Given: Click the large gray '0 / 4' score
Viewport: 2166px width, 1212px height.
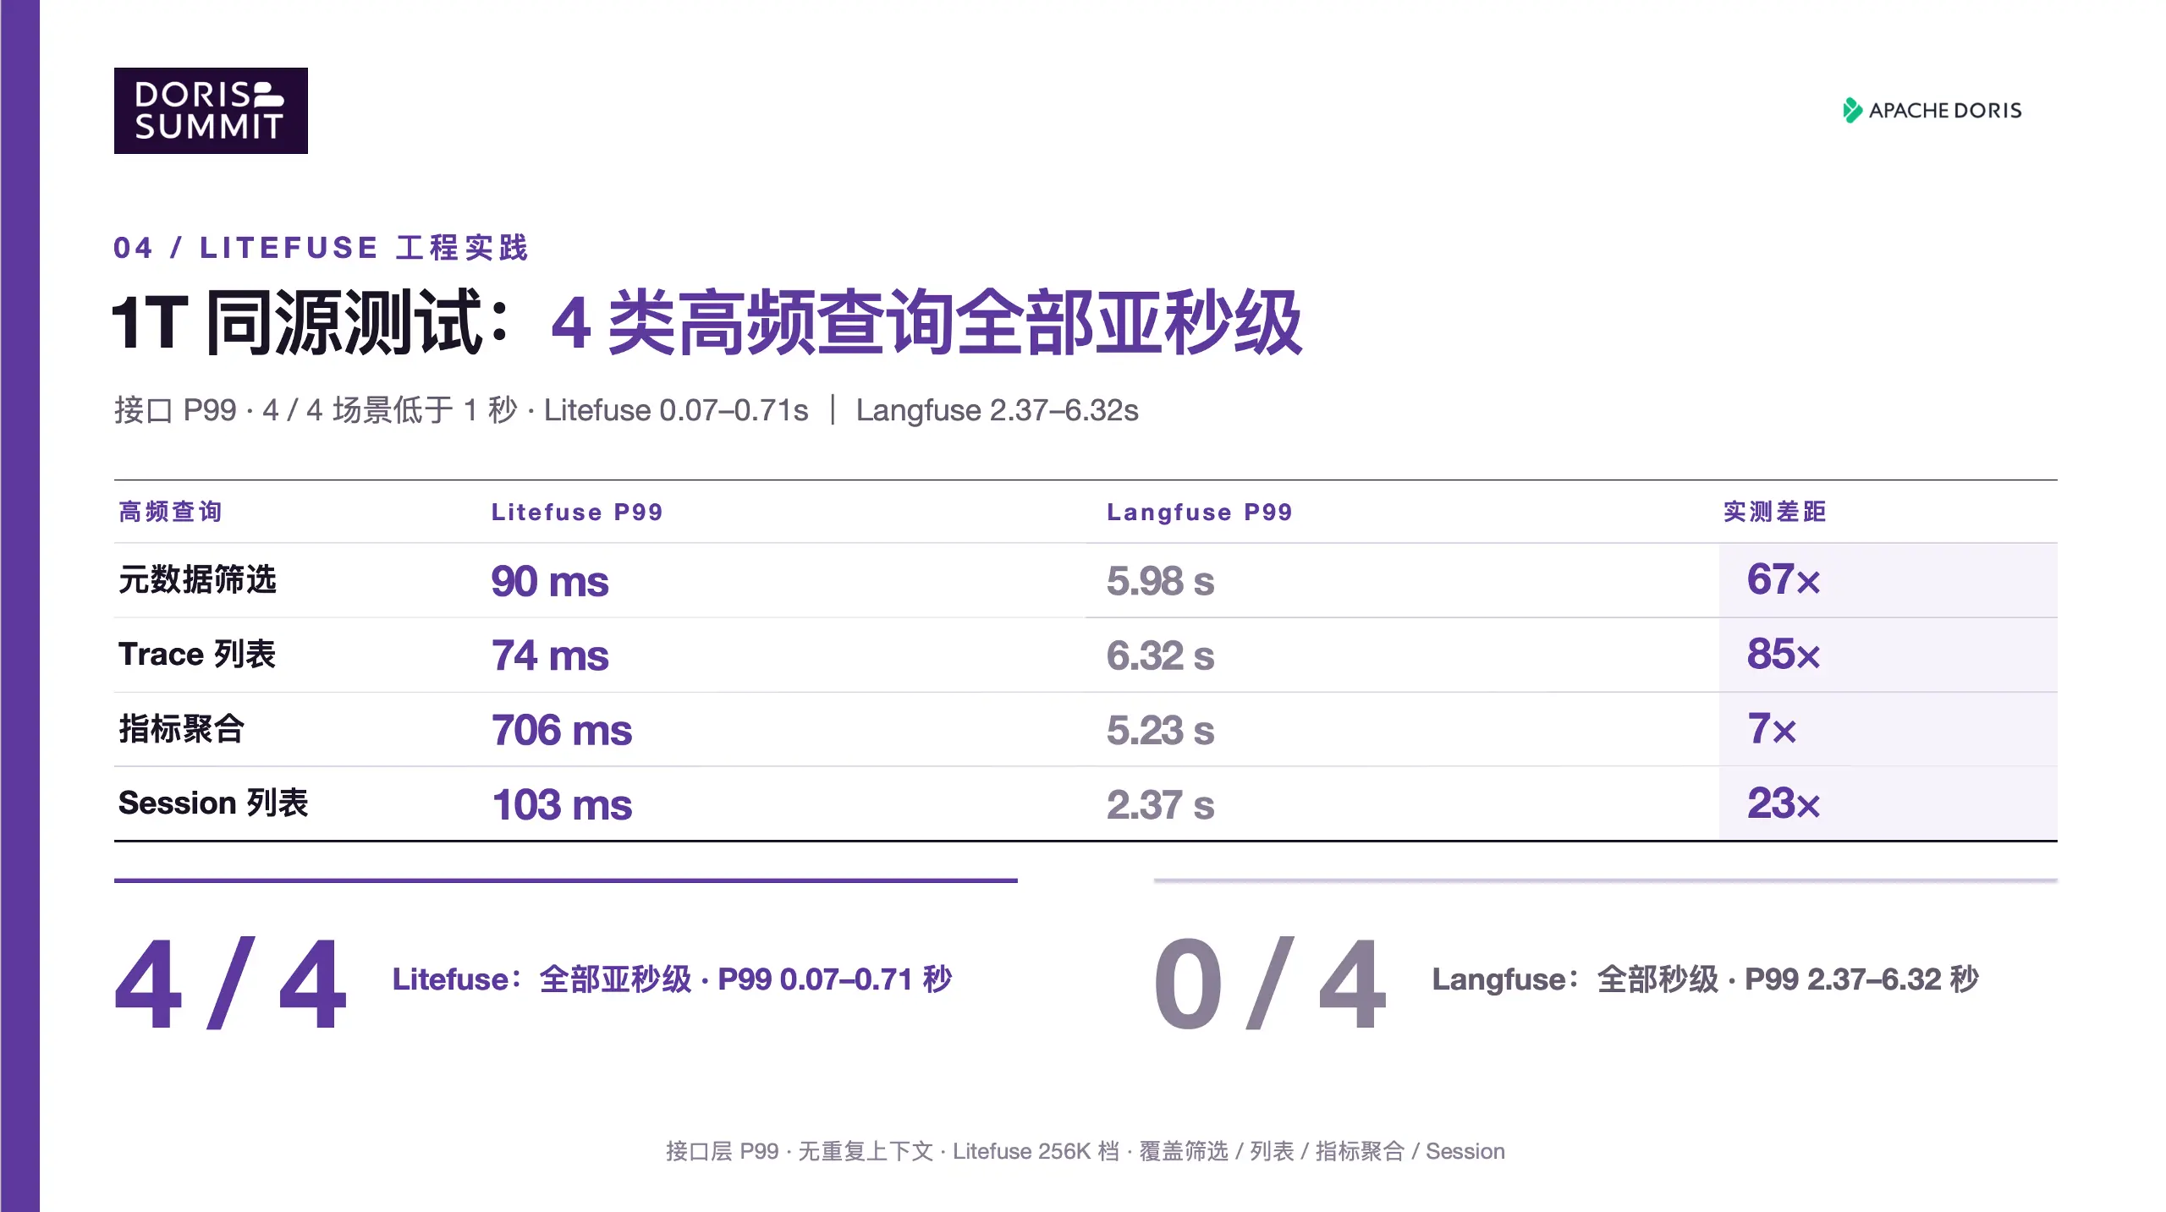Looking at the screenshot, I should 1270,984.
